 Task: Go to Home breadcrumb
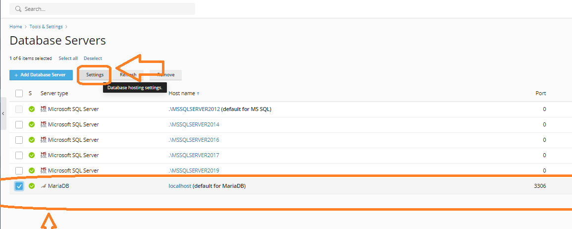point(15,27)
